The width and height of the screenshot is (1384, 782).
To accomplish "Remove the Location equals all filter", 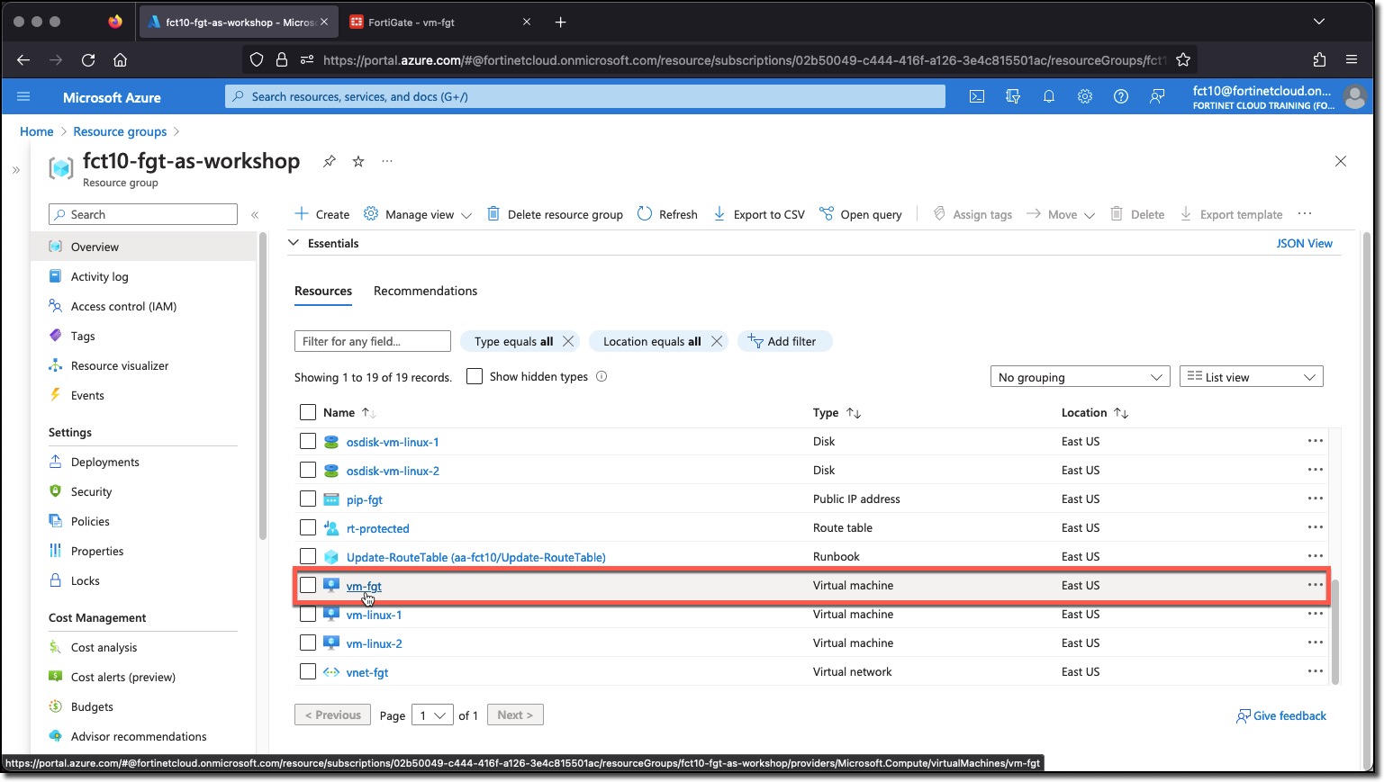I will [717, 341].
